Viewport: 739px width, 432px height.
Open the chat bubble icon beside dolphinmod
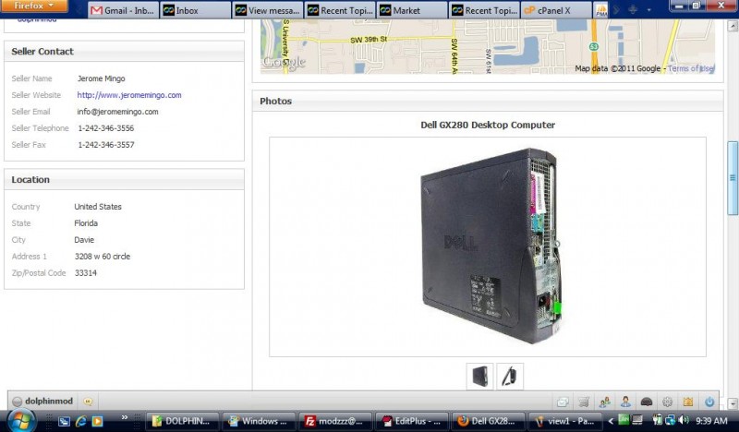[x=88, y=402]
